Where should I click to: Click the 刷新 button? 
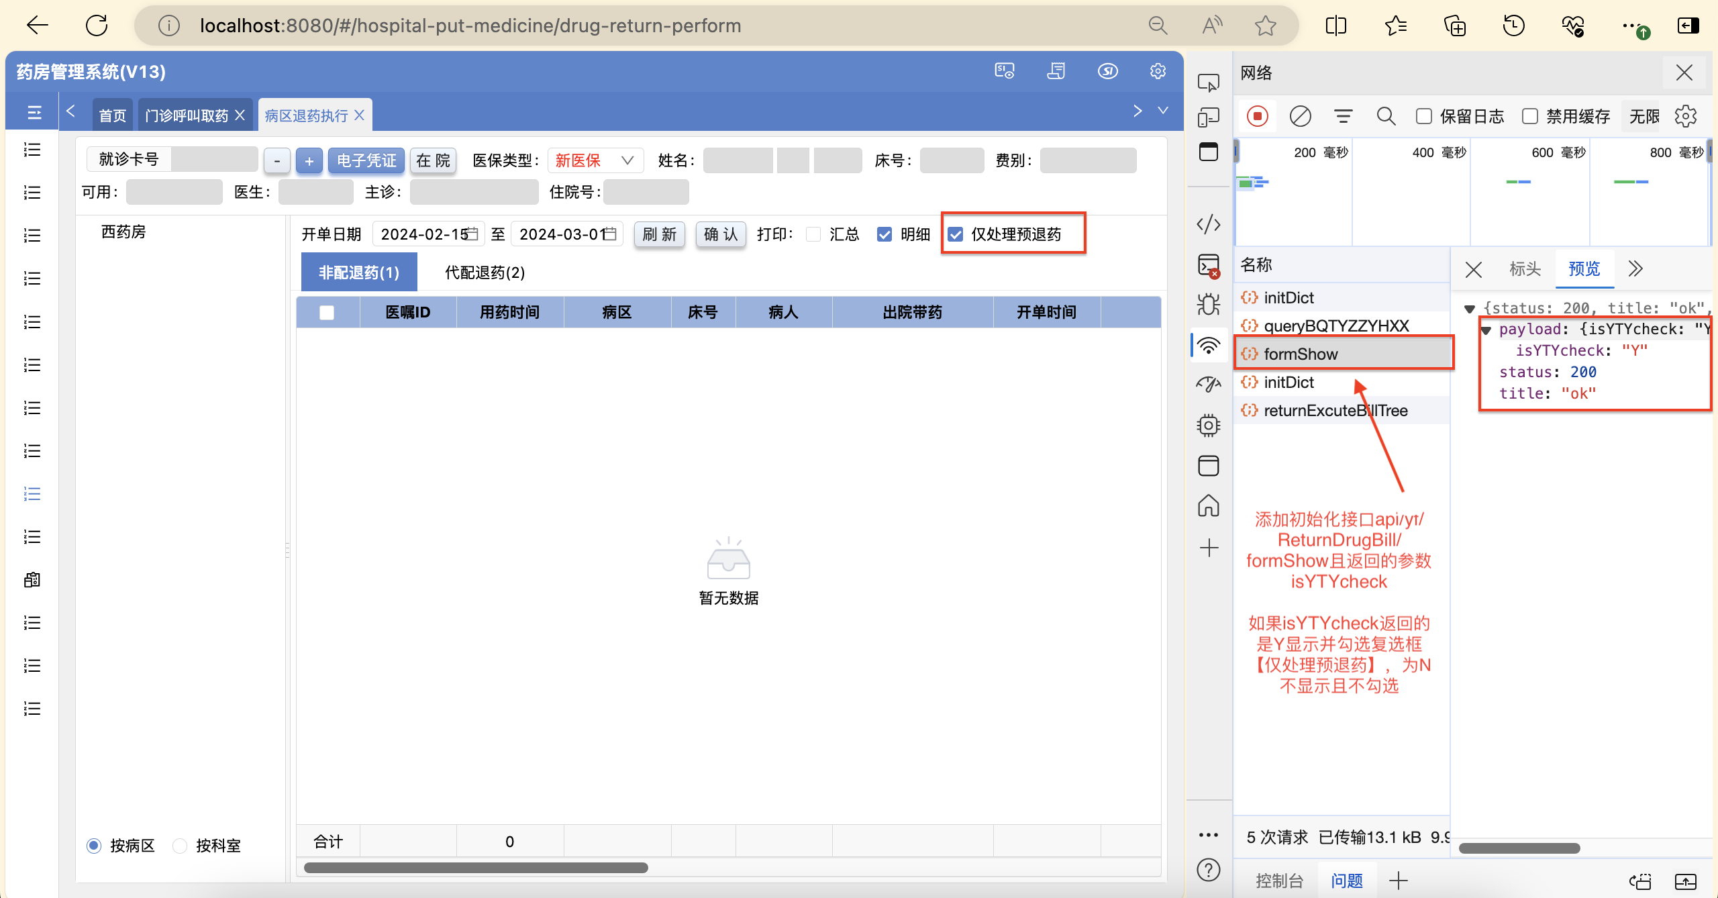coord(659,234)
